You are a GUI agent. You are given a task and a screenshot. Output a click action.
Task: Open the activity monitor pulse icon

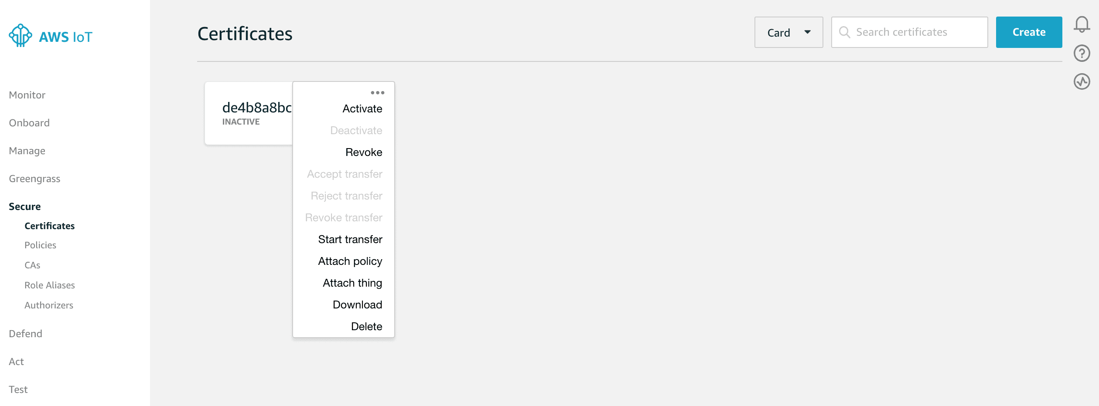click(1082, 81)
